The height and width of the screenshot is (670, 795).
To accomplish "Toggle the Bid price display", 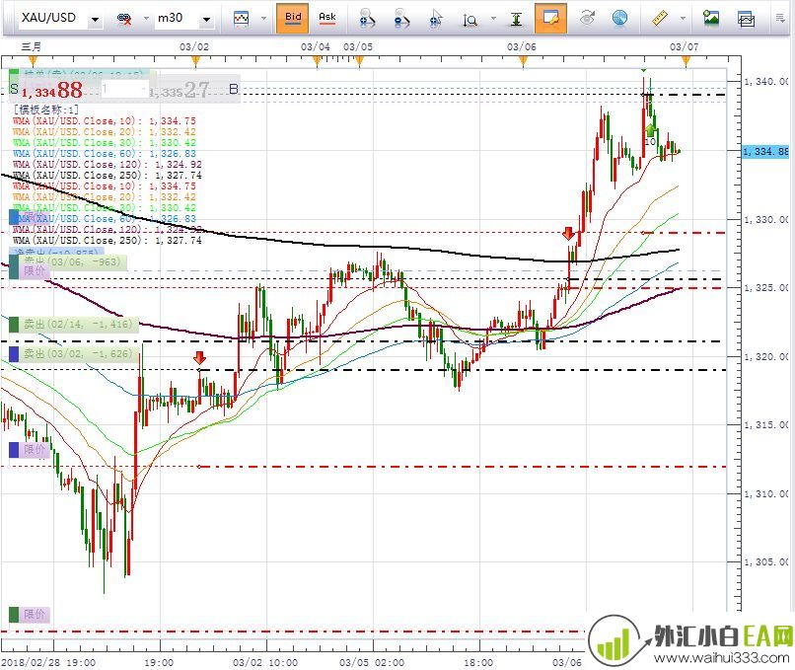I will click(x=293, y=18).
